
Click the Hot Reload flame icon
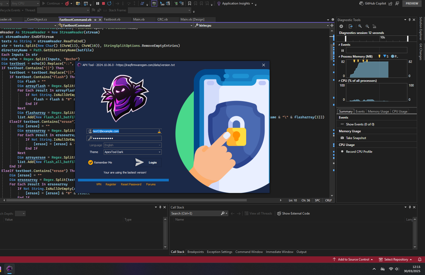click(x=67, y=3)
